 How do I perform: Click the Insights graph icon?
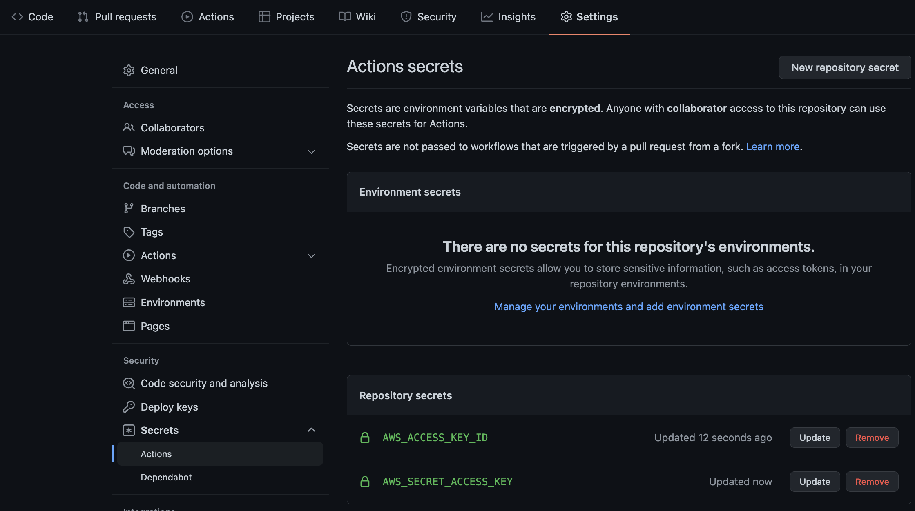pyautogui.click(x=487, y=17)
